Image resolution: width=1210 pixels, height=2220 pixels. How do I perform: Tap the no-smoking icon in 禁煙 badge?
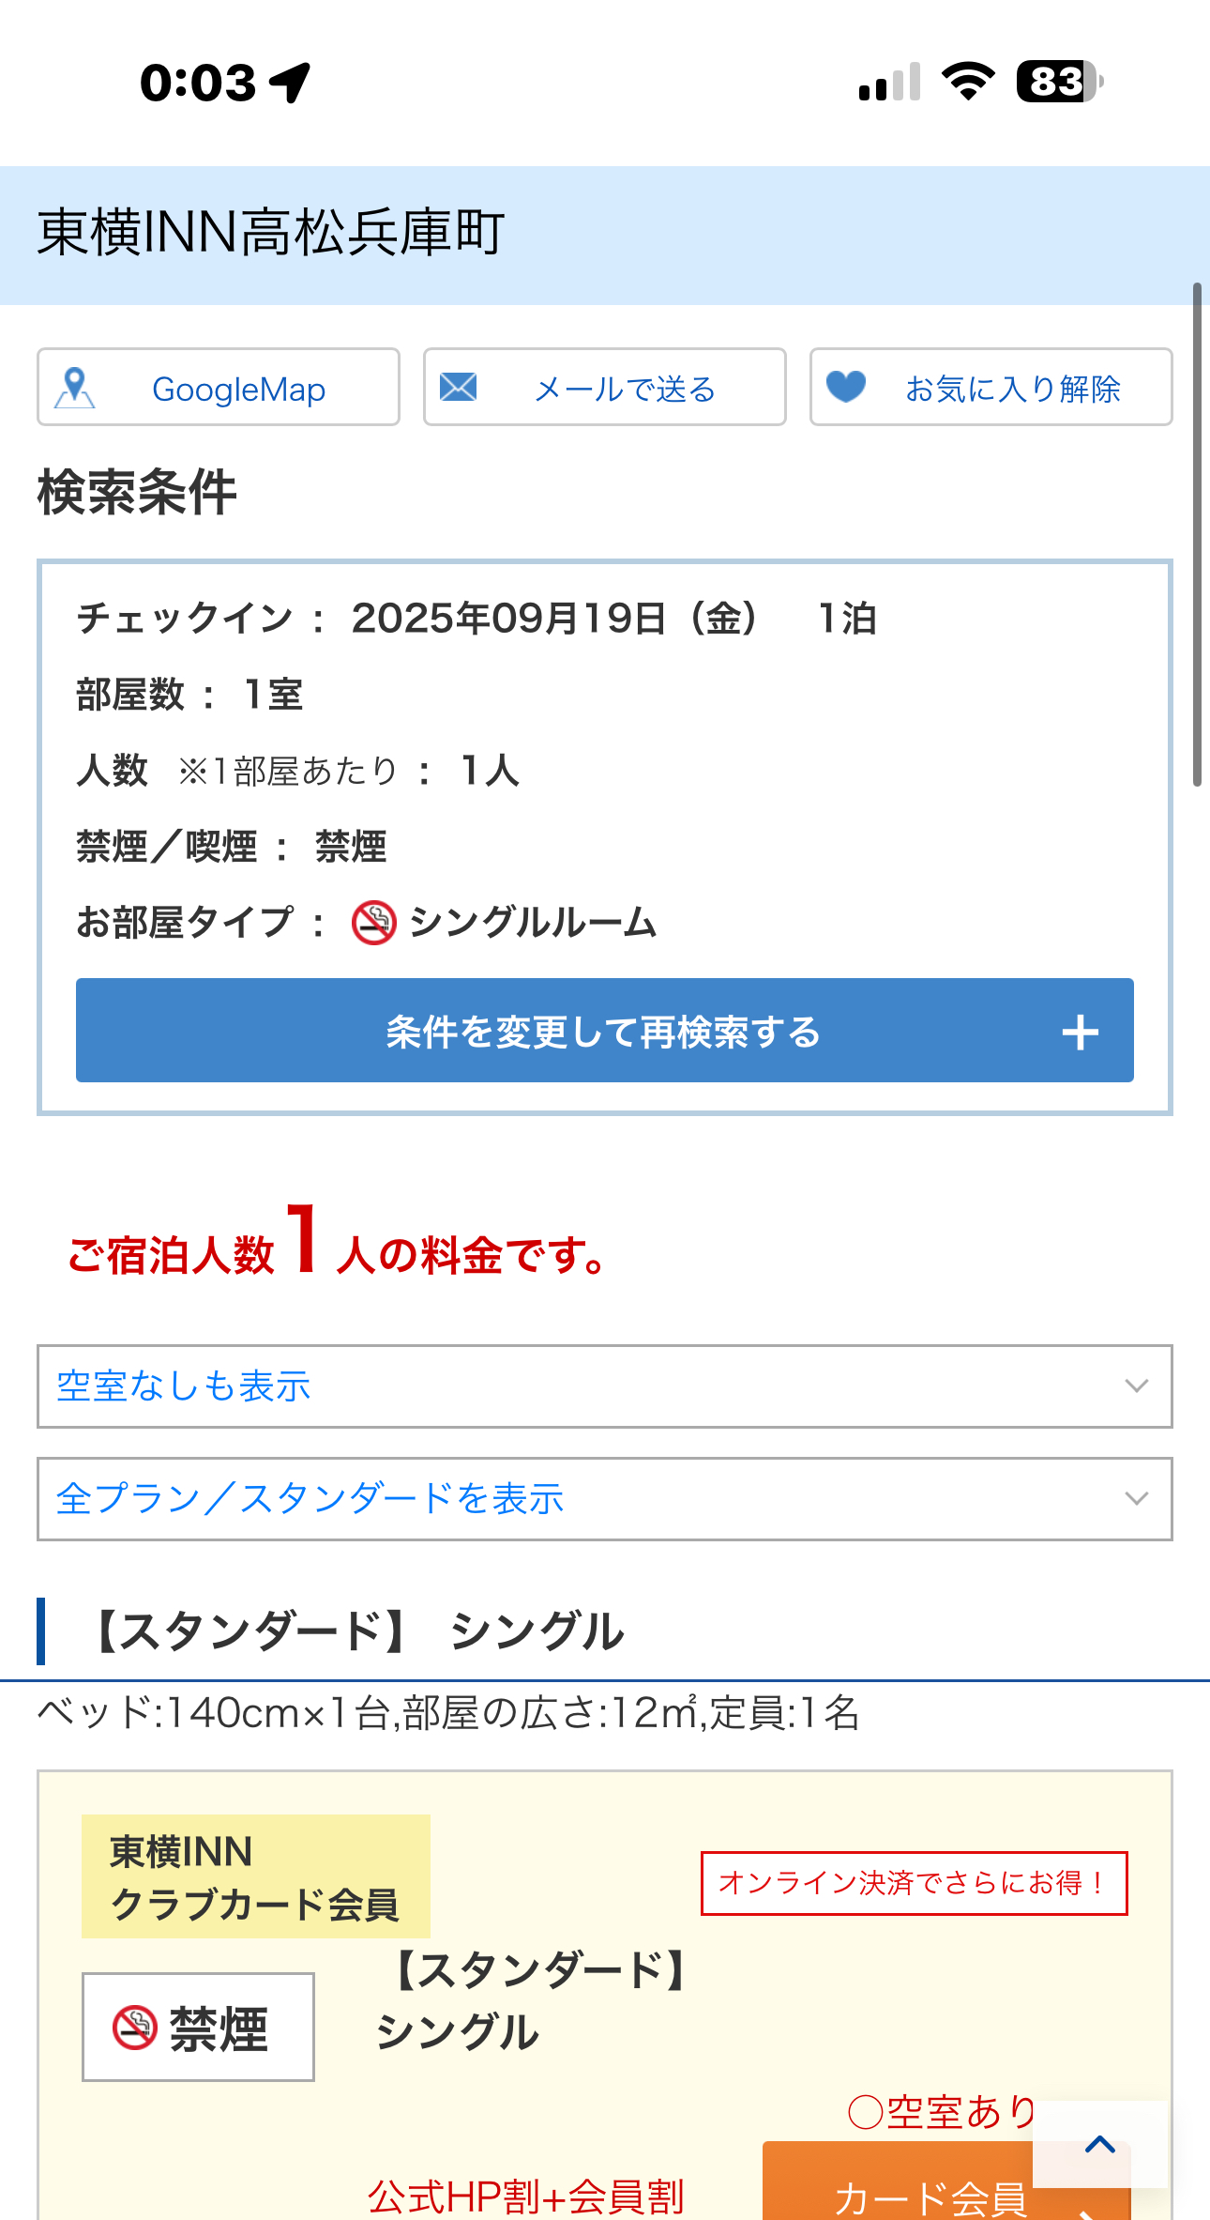click(134, 2028)
